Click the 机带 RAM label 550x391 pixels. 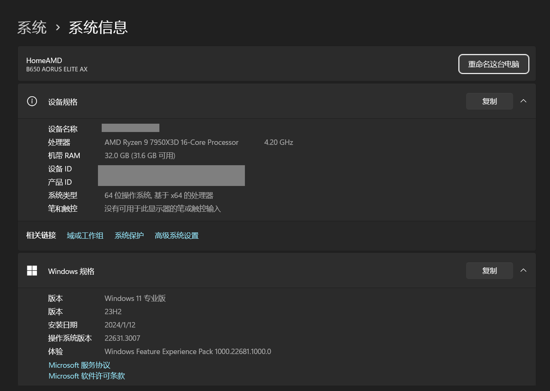tap(64, 156)
